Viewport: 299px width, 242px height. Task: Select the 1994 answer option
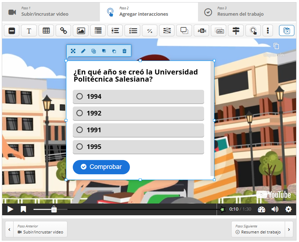pos(80,96)
